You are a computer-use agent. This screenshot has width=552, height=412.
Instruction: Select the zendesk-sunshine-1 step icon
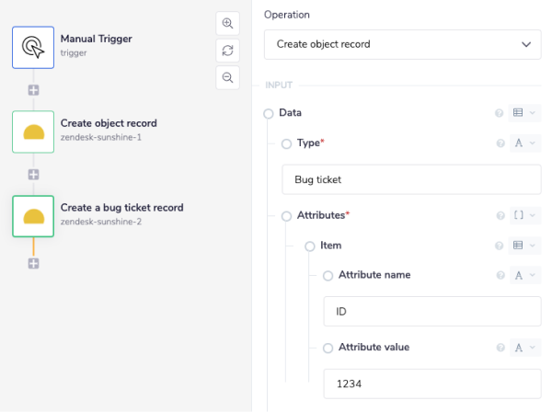pyautogui.click(x=33, y=132)
